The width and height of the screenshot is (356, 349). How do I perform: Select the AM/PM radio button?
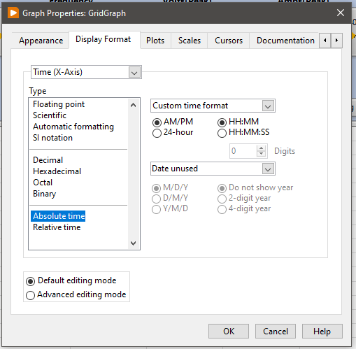173,122
